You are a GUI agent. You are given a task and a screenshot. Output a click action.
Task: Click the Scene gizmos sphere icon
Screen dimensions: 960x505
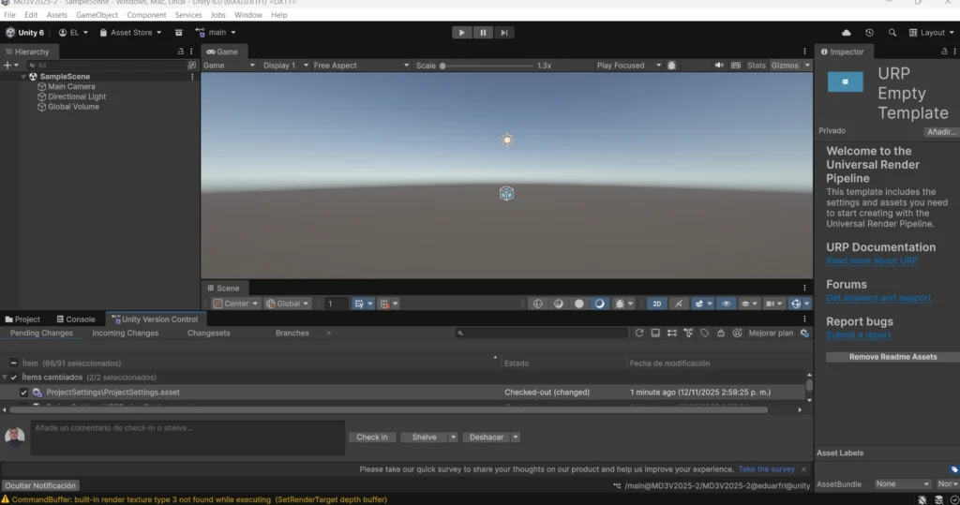pos(795,304)
